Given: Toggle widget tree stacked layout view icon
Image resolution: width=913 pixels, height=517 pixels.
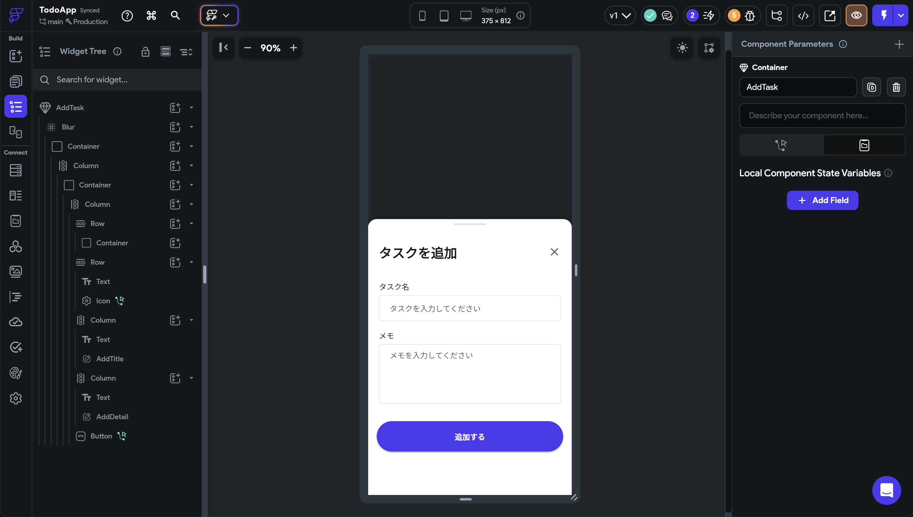Looking at the screenshot, I should coord(166,52).
